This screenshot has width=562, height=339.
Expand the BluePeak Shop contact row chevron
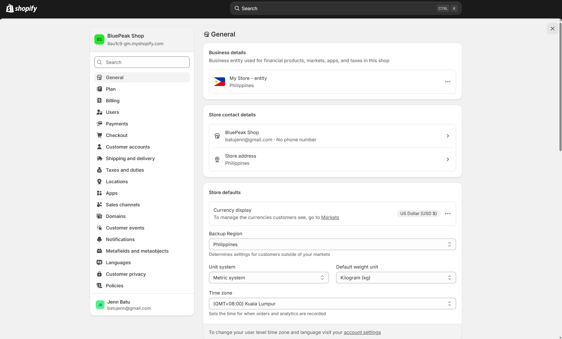448,136
